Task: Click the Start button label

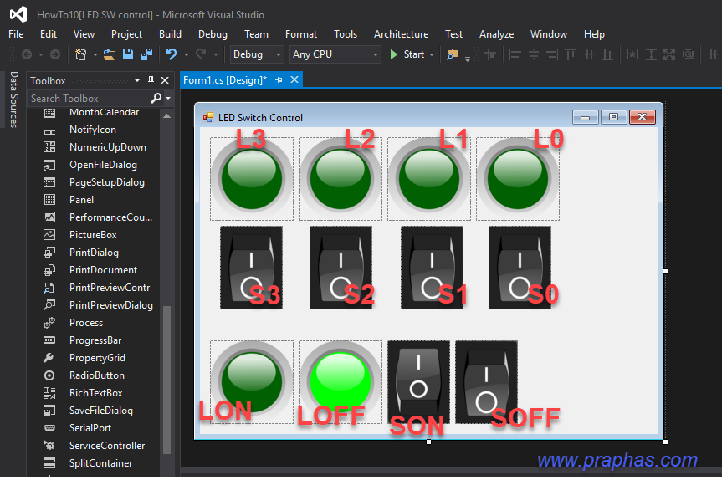Action: [414, 54]
